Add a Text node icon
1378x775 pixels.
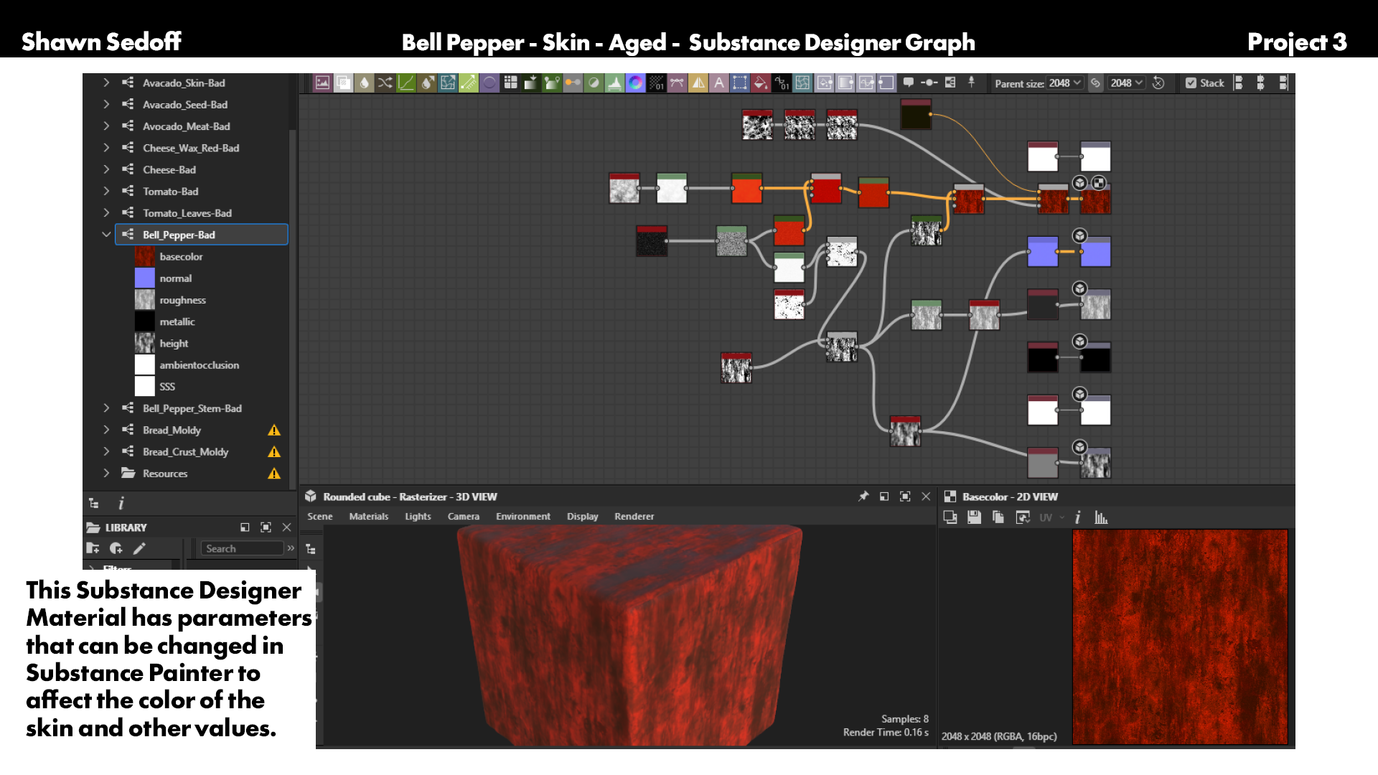pyautogui.click(x=718, y=83)
